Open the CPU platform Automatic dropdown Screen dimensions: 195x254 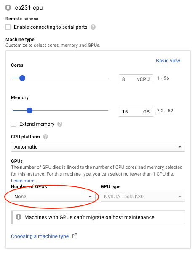pyautogui.click(x=98, y=147)
